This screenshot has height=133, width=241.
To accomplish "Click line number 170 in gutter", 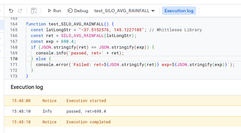I will 14,59.
